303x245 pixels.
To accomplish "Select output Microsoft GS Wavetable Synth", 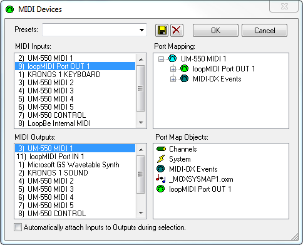I will coord(75,165).
